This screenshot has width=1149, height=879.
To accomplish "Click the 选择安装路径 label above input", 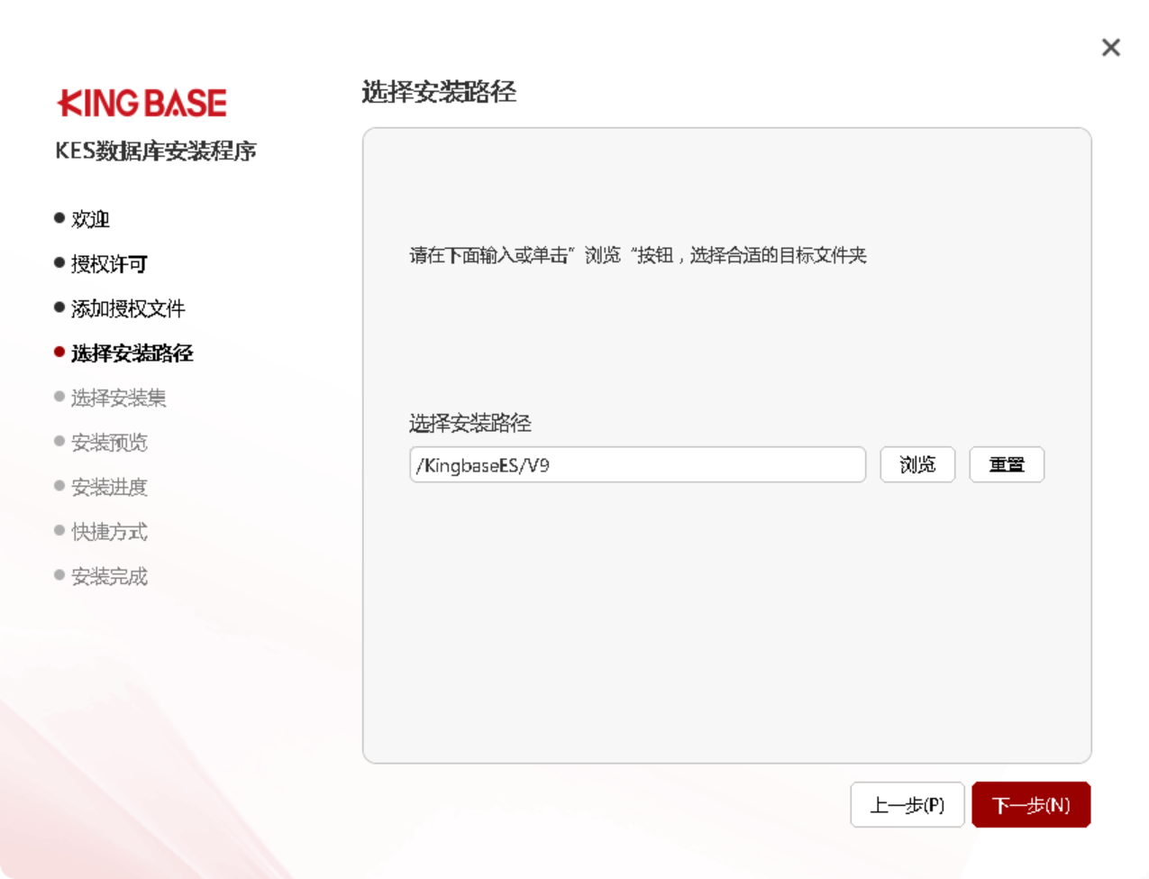I will click(x=470, y=423).
